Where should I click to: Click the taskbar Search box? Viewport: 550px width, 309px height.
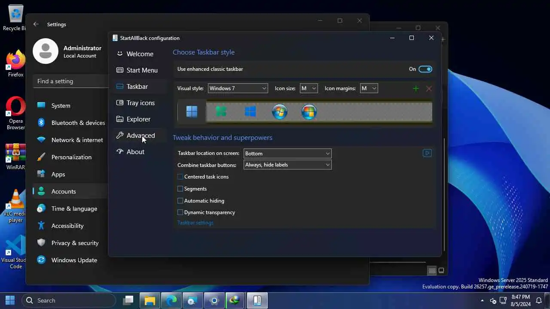click(x=69, y=300)
